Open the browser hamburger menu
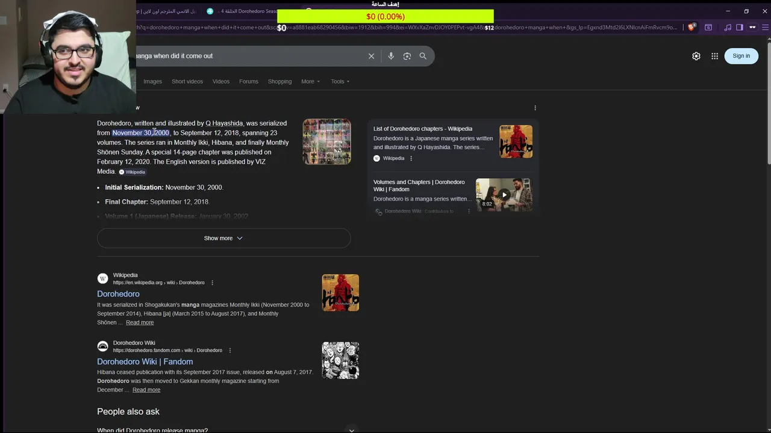771x433 pixels. pyautogui.click(x=764, y=27)
